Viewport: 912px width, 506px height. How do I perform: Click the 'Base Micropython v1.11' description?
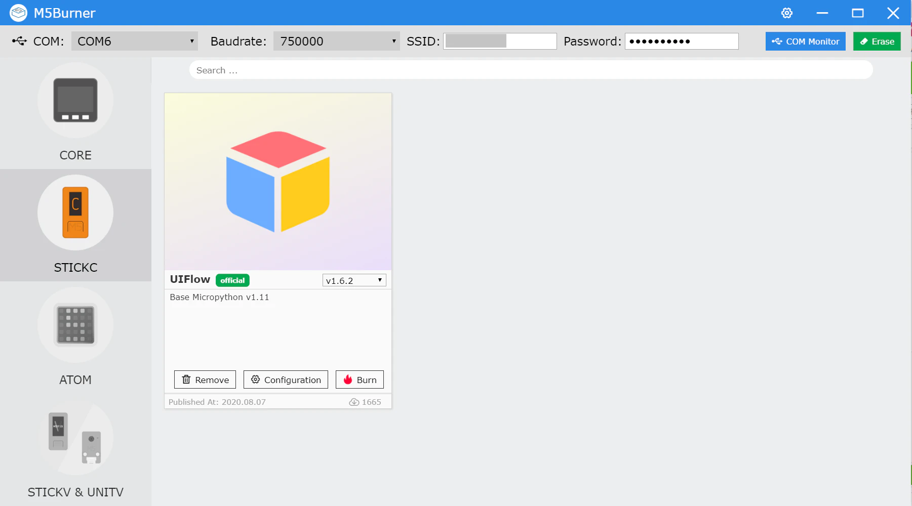[219, 297]
